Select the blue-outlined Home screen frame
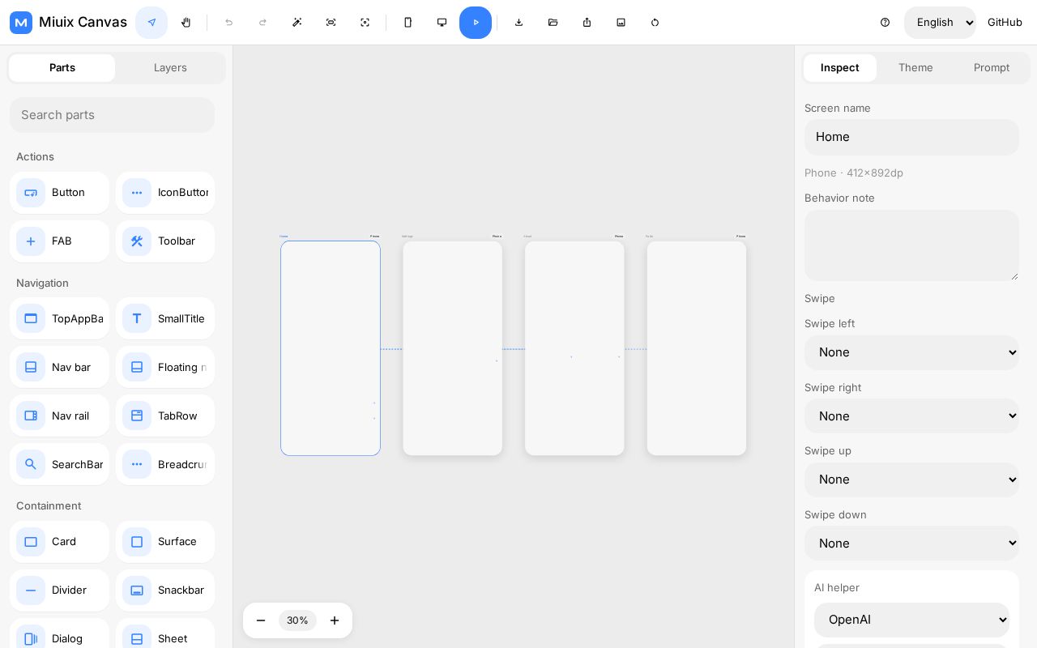1037x648 pixels. coord(331,348)
